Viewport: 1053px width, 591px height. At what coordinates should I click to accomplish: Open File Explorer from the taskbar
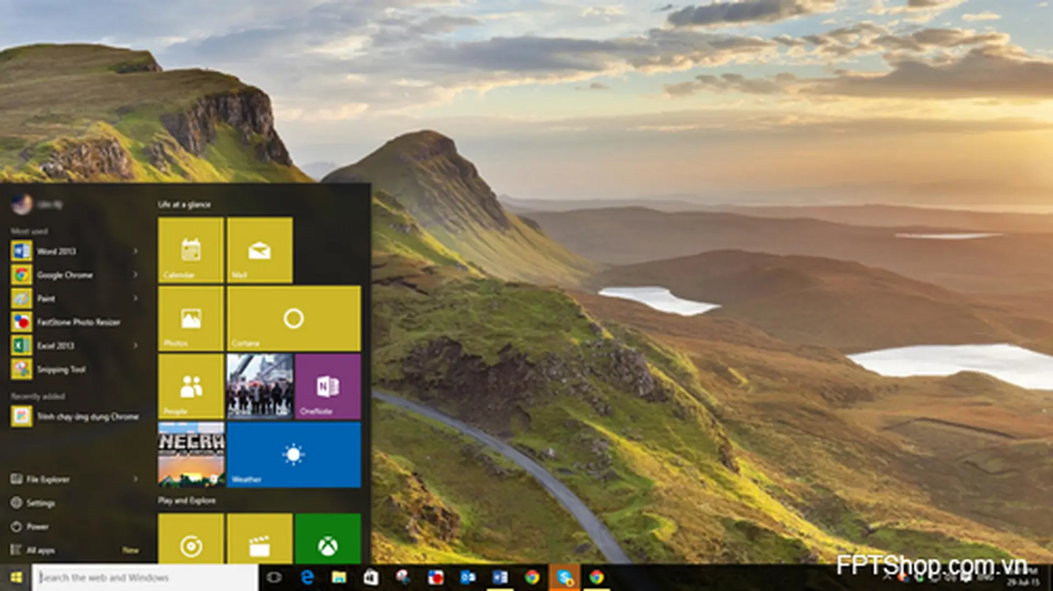pos(339,577)
